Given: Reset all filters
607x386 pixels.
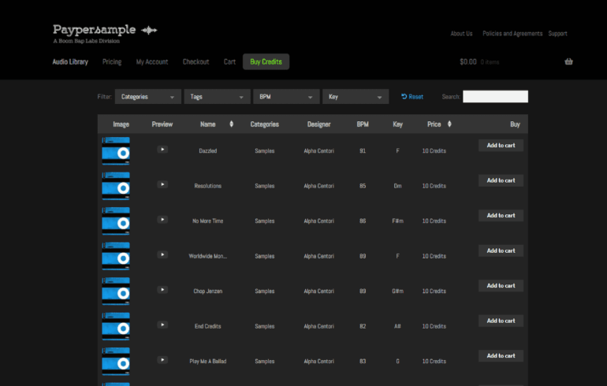Looking at the screenshot, I should click(x=412, y=97).
